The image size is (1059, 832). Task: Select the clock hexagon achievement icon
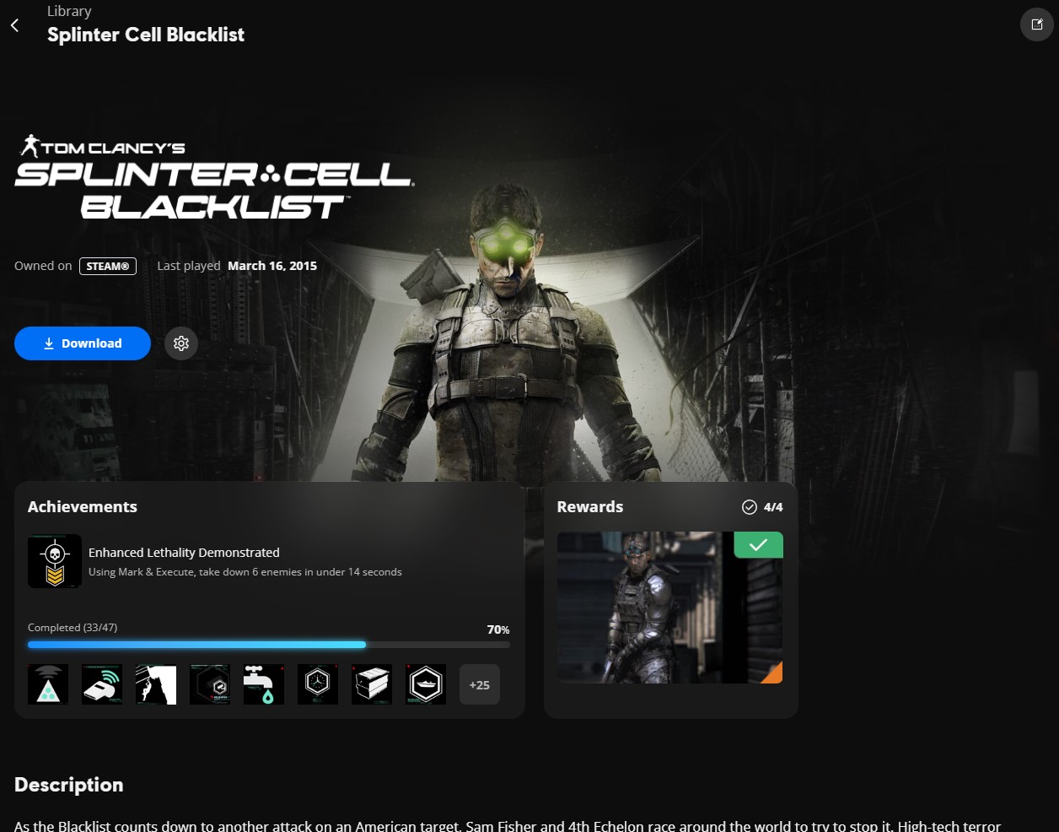click(318, 684)
